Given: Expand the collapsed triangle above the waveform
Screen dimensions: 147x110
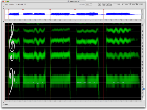Looking at the screenshot, I should click(x=3, y=7).
